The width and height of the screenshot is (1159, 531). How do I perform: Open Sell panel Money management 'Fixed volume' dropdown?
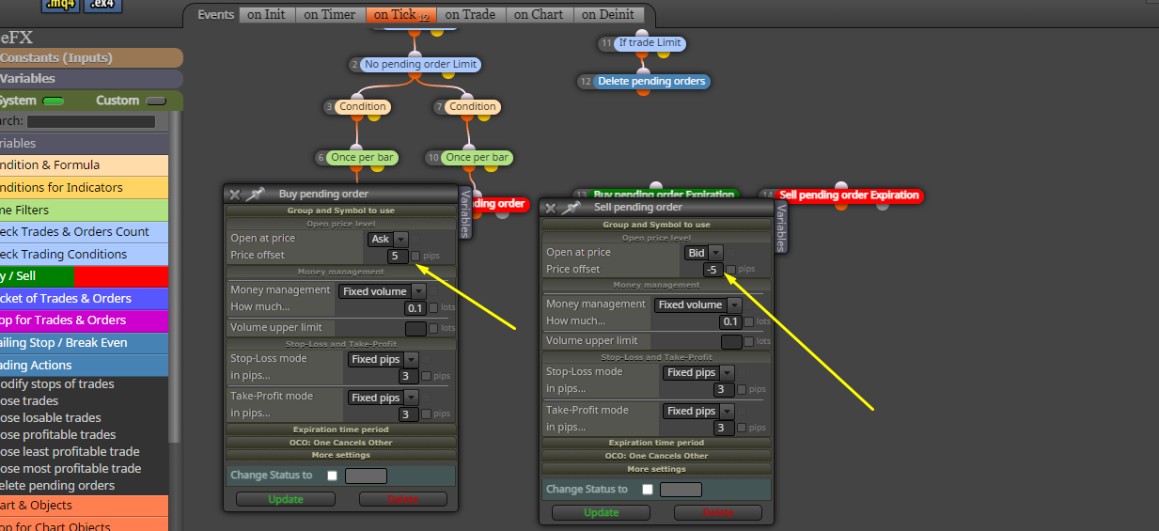click(697, 305)
